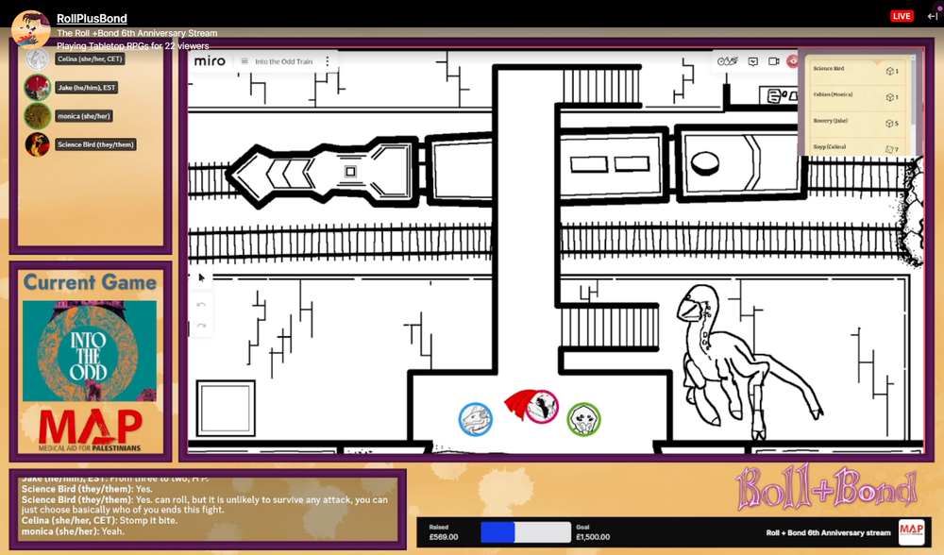Click the redo arrow

(x=201, y=326)
